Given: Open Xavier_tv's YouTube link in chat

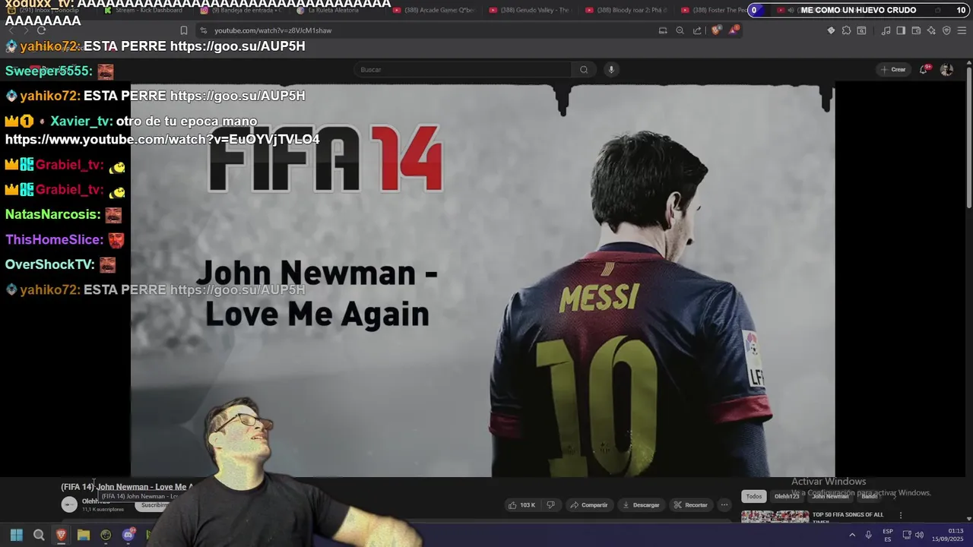Looking at the screenshot, I should [162, 140].
